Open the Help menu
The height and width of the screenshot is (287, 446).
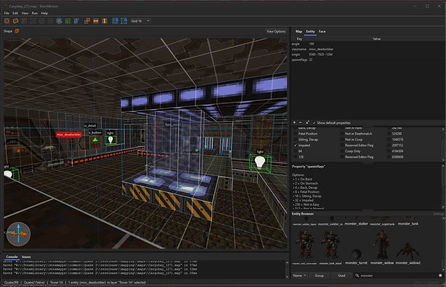[44, 13]
